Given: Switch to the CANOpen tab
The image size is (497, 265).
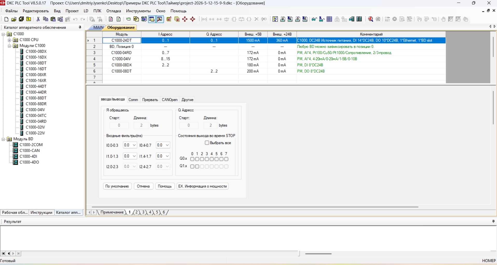Looking at the screenshot, I should click(170, 100).
